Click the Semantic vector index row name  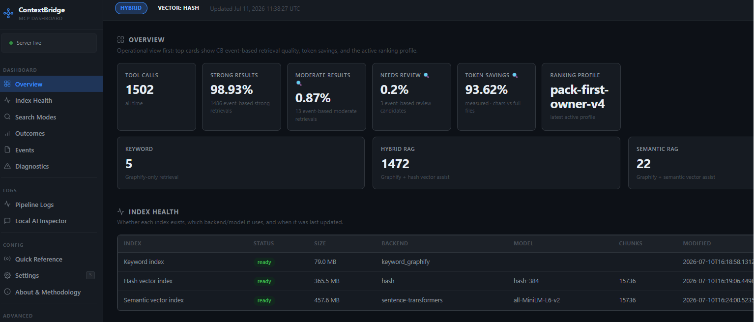(x=154, y=300)
